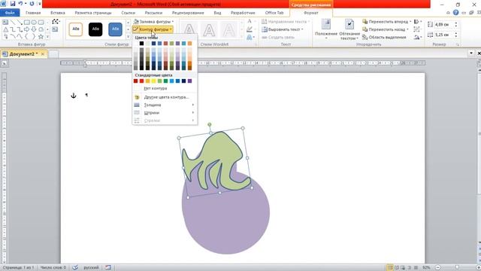The image size is (481, 271).
Task: Pick black in theme colors row
Action: 141,44
